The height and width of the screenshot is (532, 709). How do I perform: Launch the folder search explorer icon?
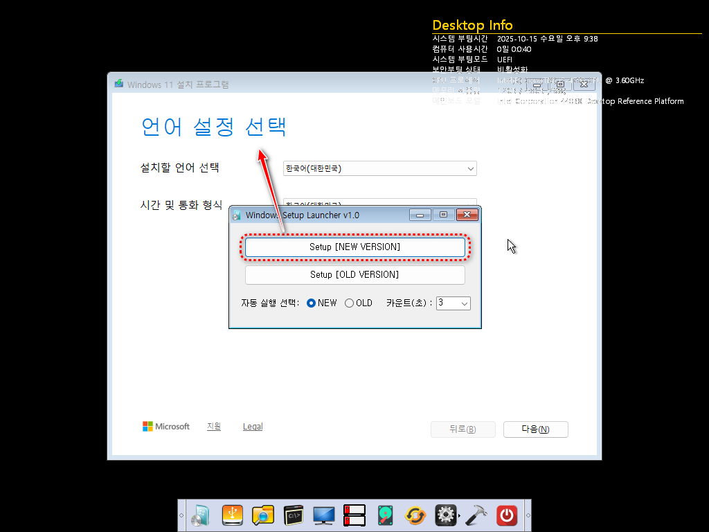(x=262, y=515)
